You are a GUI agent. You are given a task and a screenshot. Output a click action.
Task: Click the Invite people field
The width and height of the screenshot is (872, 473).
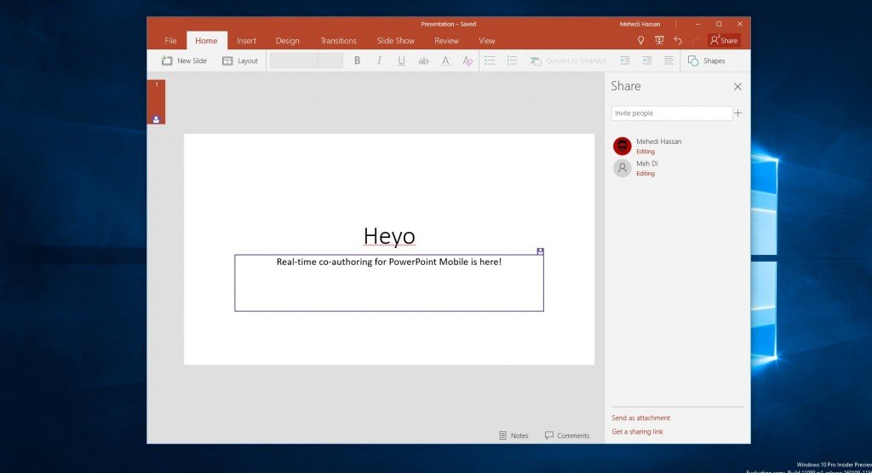point(672,113)
